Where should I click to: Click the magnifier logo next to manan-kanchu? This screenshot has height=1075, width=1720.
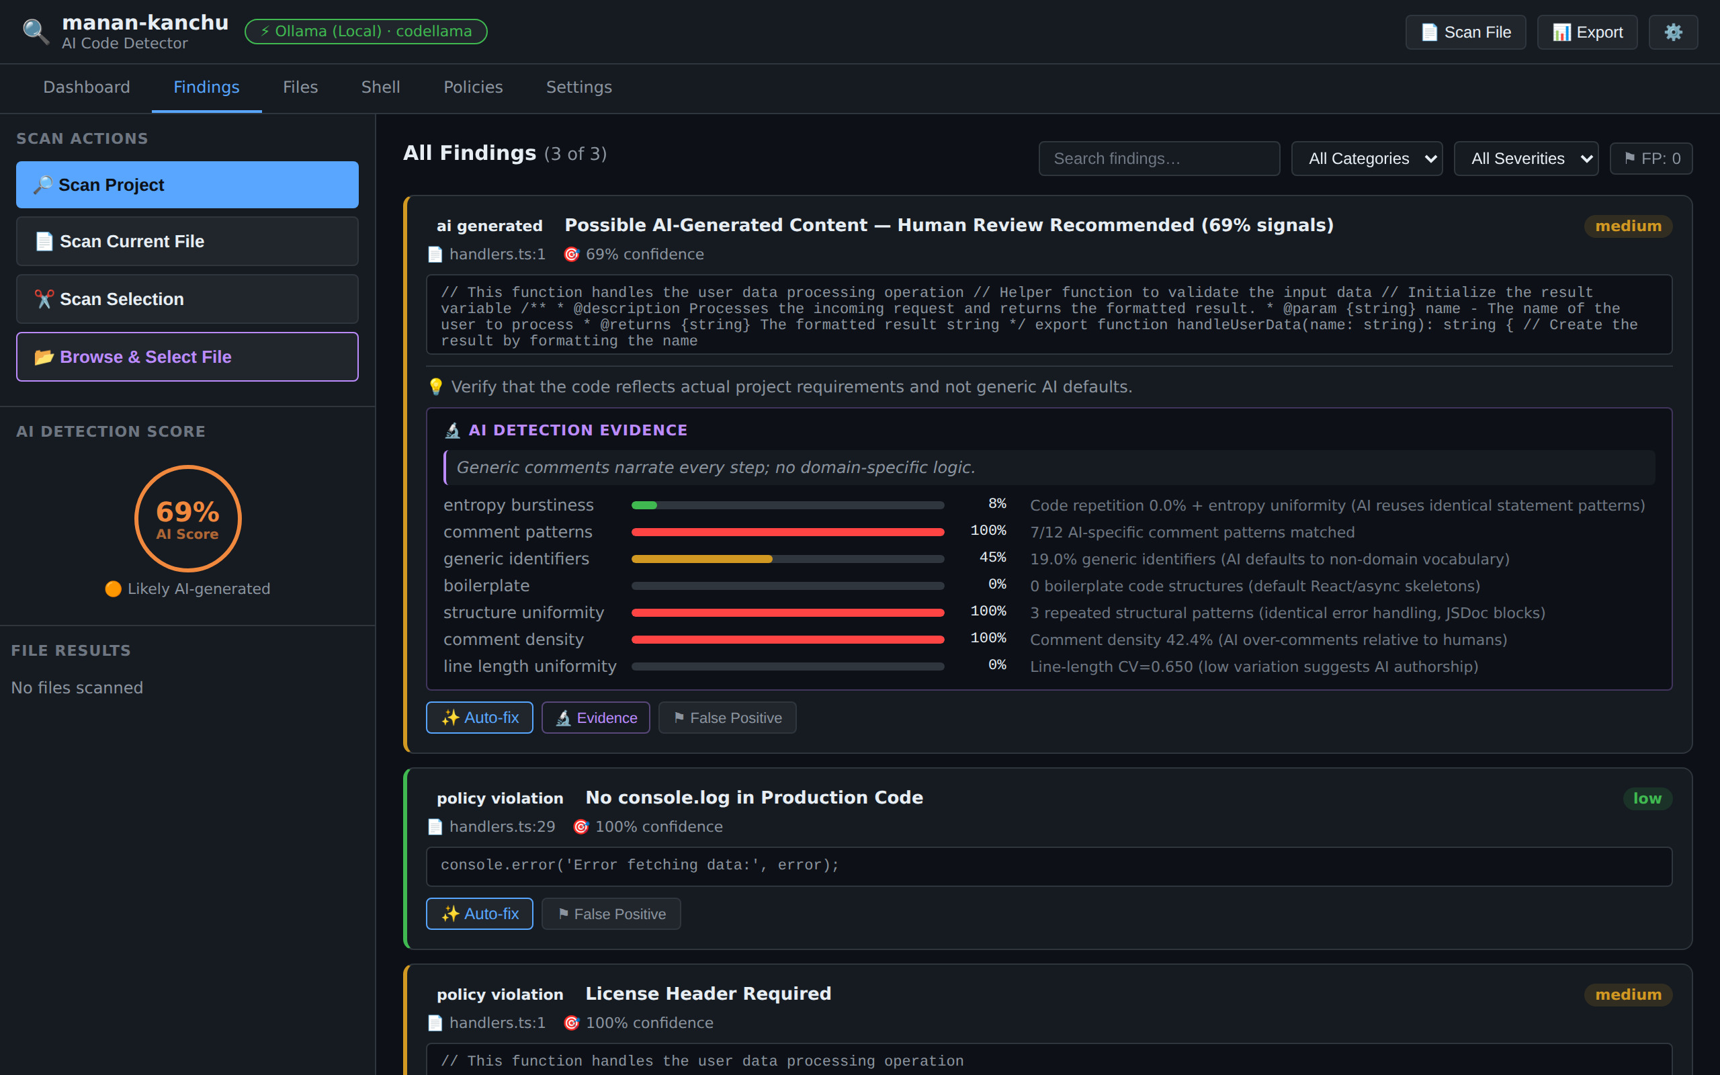click(36, 32)
